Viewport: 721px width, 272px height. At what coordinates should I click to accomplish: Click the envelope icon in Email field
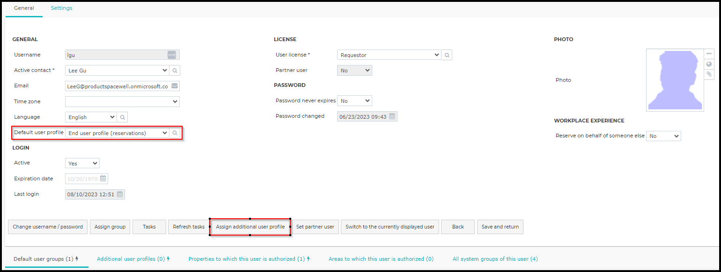point(175,86)
